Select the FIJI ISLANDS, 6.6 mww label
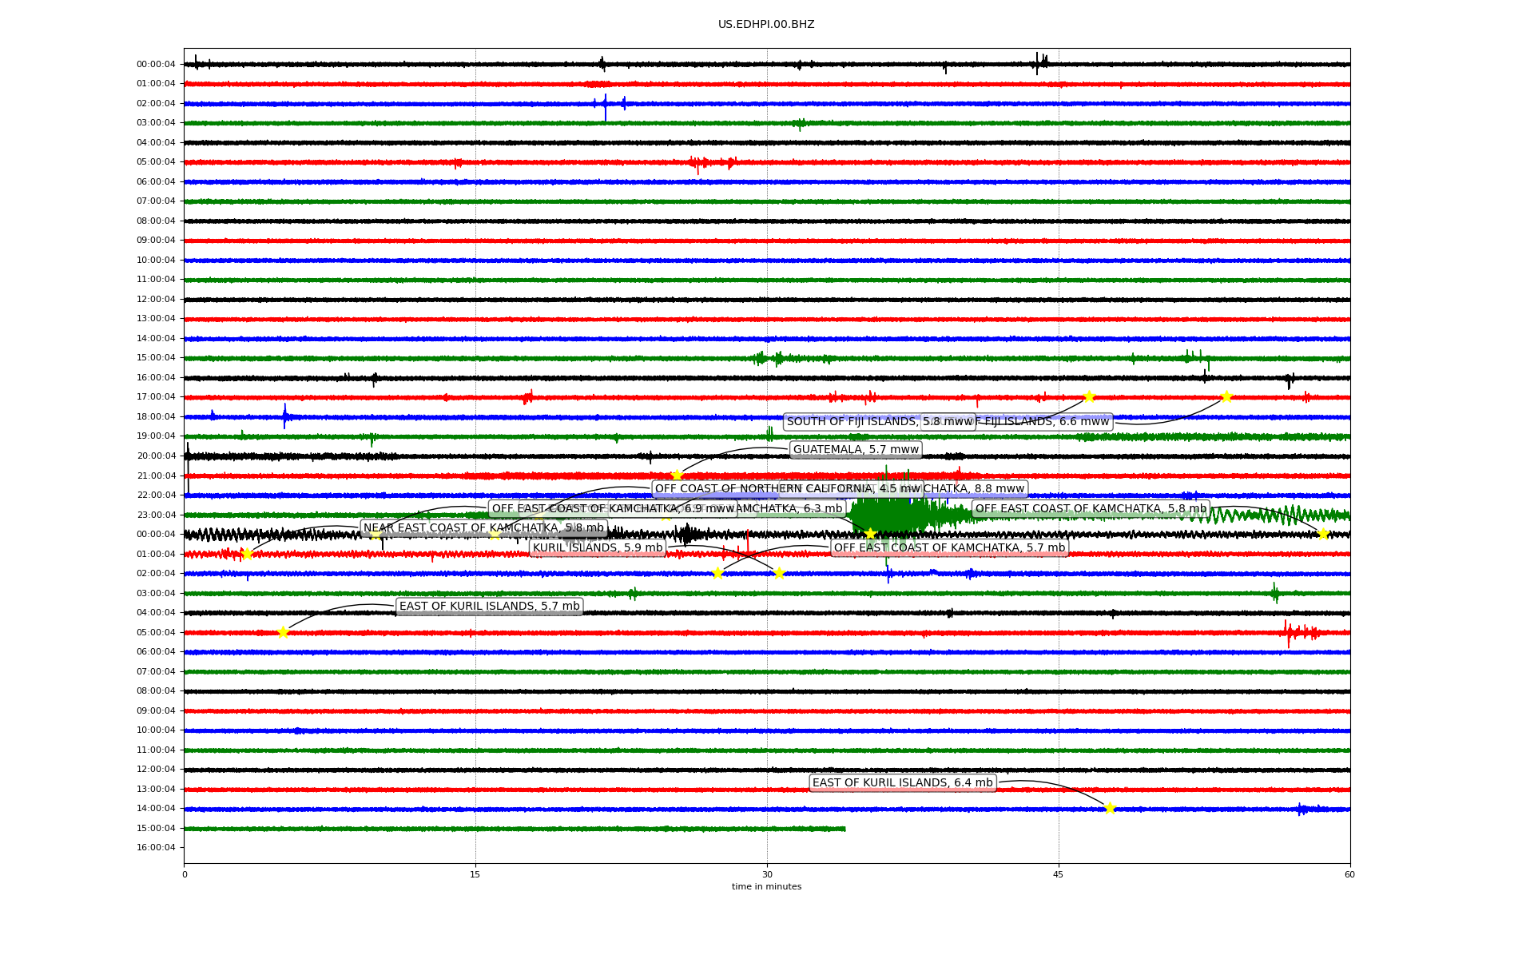The width and height of the screenshot is (1534, 959). click(x=1043, y=422)
